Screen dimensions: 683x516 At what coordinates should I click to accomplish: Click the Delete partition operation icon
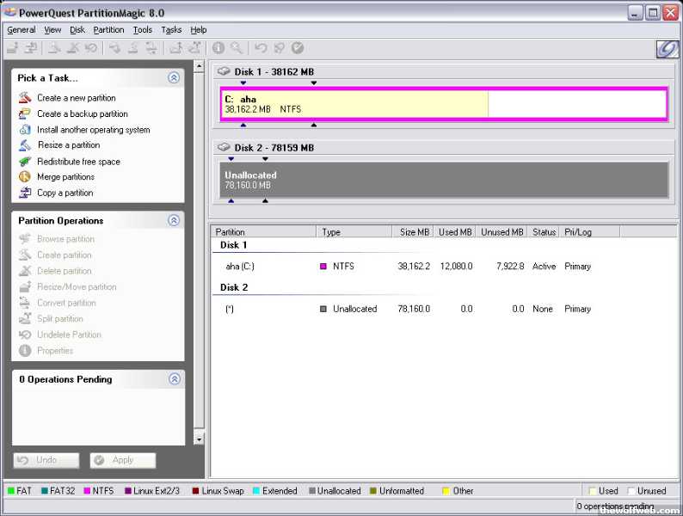point(25,271)
